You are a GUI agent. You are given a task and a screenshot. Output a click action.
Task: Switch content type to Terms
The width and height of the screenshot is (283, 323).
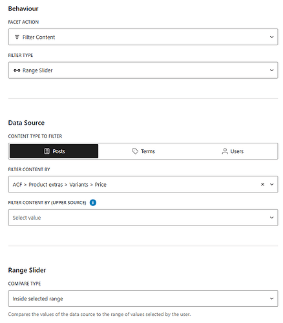[x=143, y=151]
